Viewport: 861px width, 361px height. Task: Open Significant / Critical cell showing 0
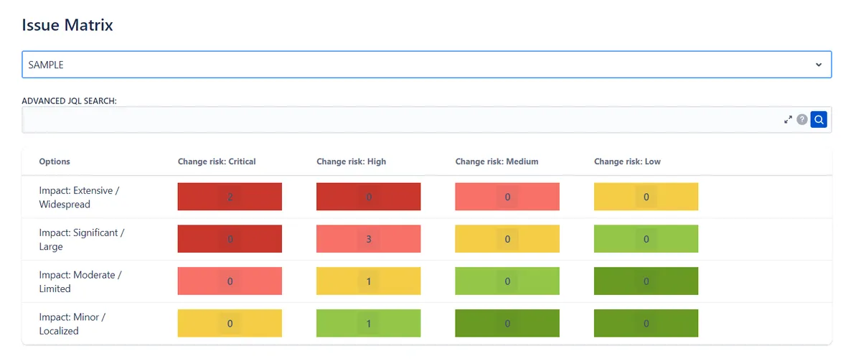[x=230, y=239]
